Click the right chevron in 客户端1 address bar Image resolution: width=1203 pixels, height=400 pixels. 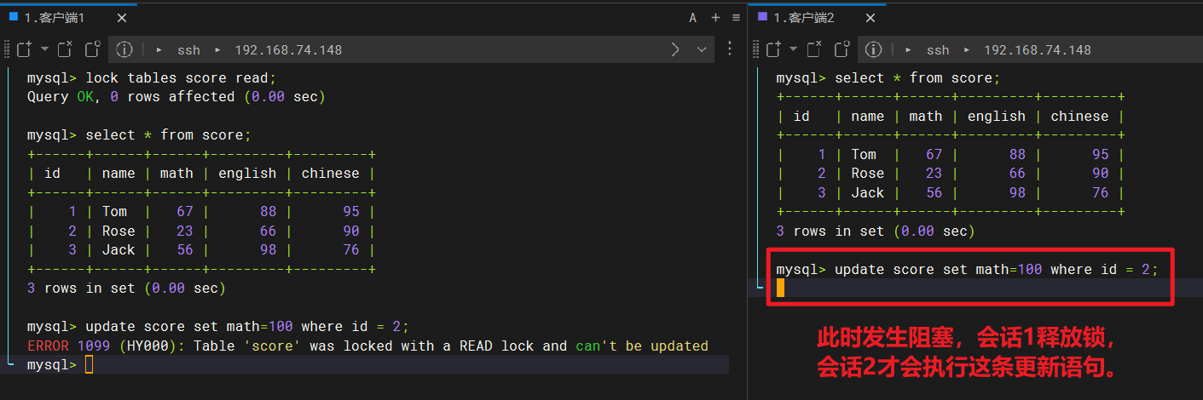pos(675,49)
